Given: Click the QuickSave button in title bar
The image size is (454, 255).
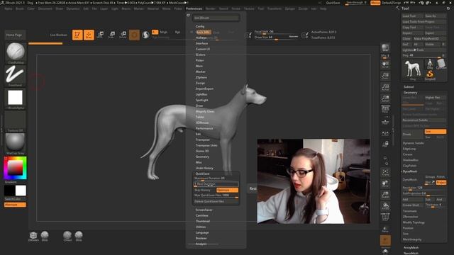Looking at the screenshot, I should [333, 3].
